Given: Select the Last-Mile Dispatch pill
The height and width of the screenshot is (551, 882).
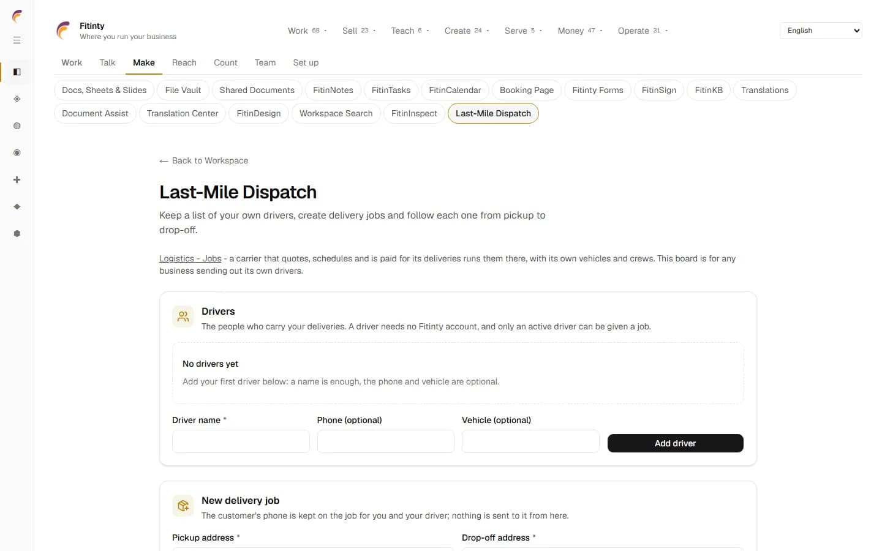Looking at the screenshot, I should [x=493, y=113].
